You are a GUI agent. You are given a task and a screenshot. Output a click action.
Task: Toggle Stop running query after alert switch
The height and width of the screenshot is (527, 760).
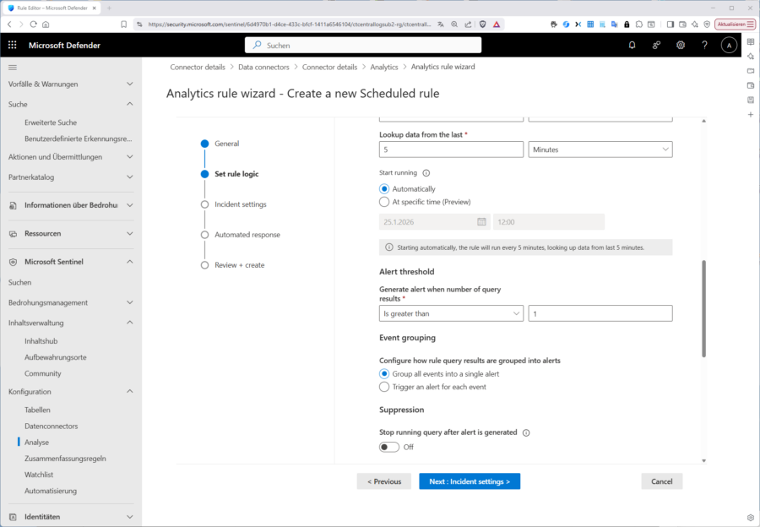click(389, 447)
